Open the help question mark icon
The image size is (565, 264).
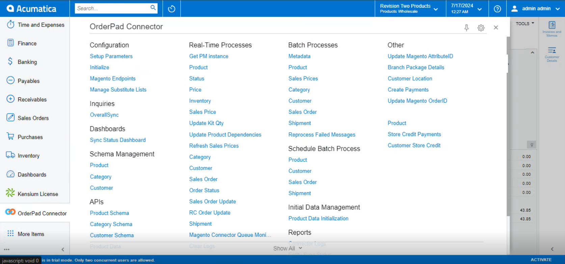[497, 9]
